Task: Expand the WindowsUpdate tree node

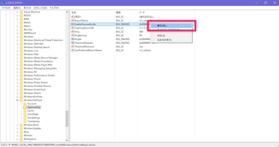Action: click(17, 129)
